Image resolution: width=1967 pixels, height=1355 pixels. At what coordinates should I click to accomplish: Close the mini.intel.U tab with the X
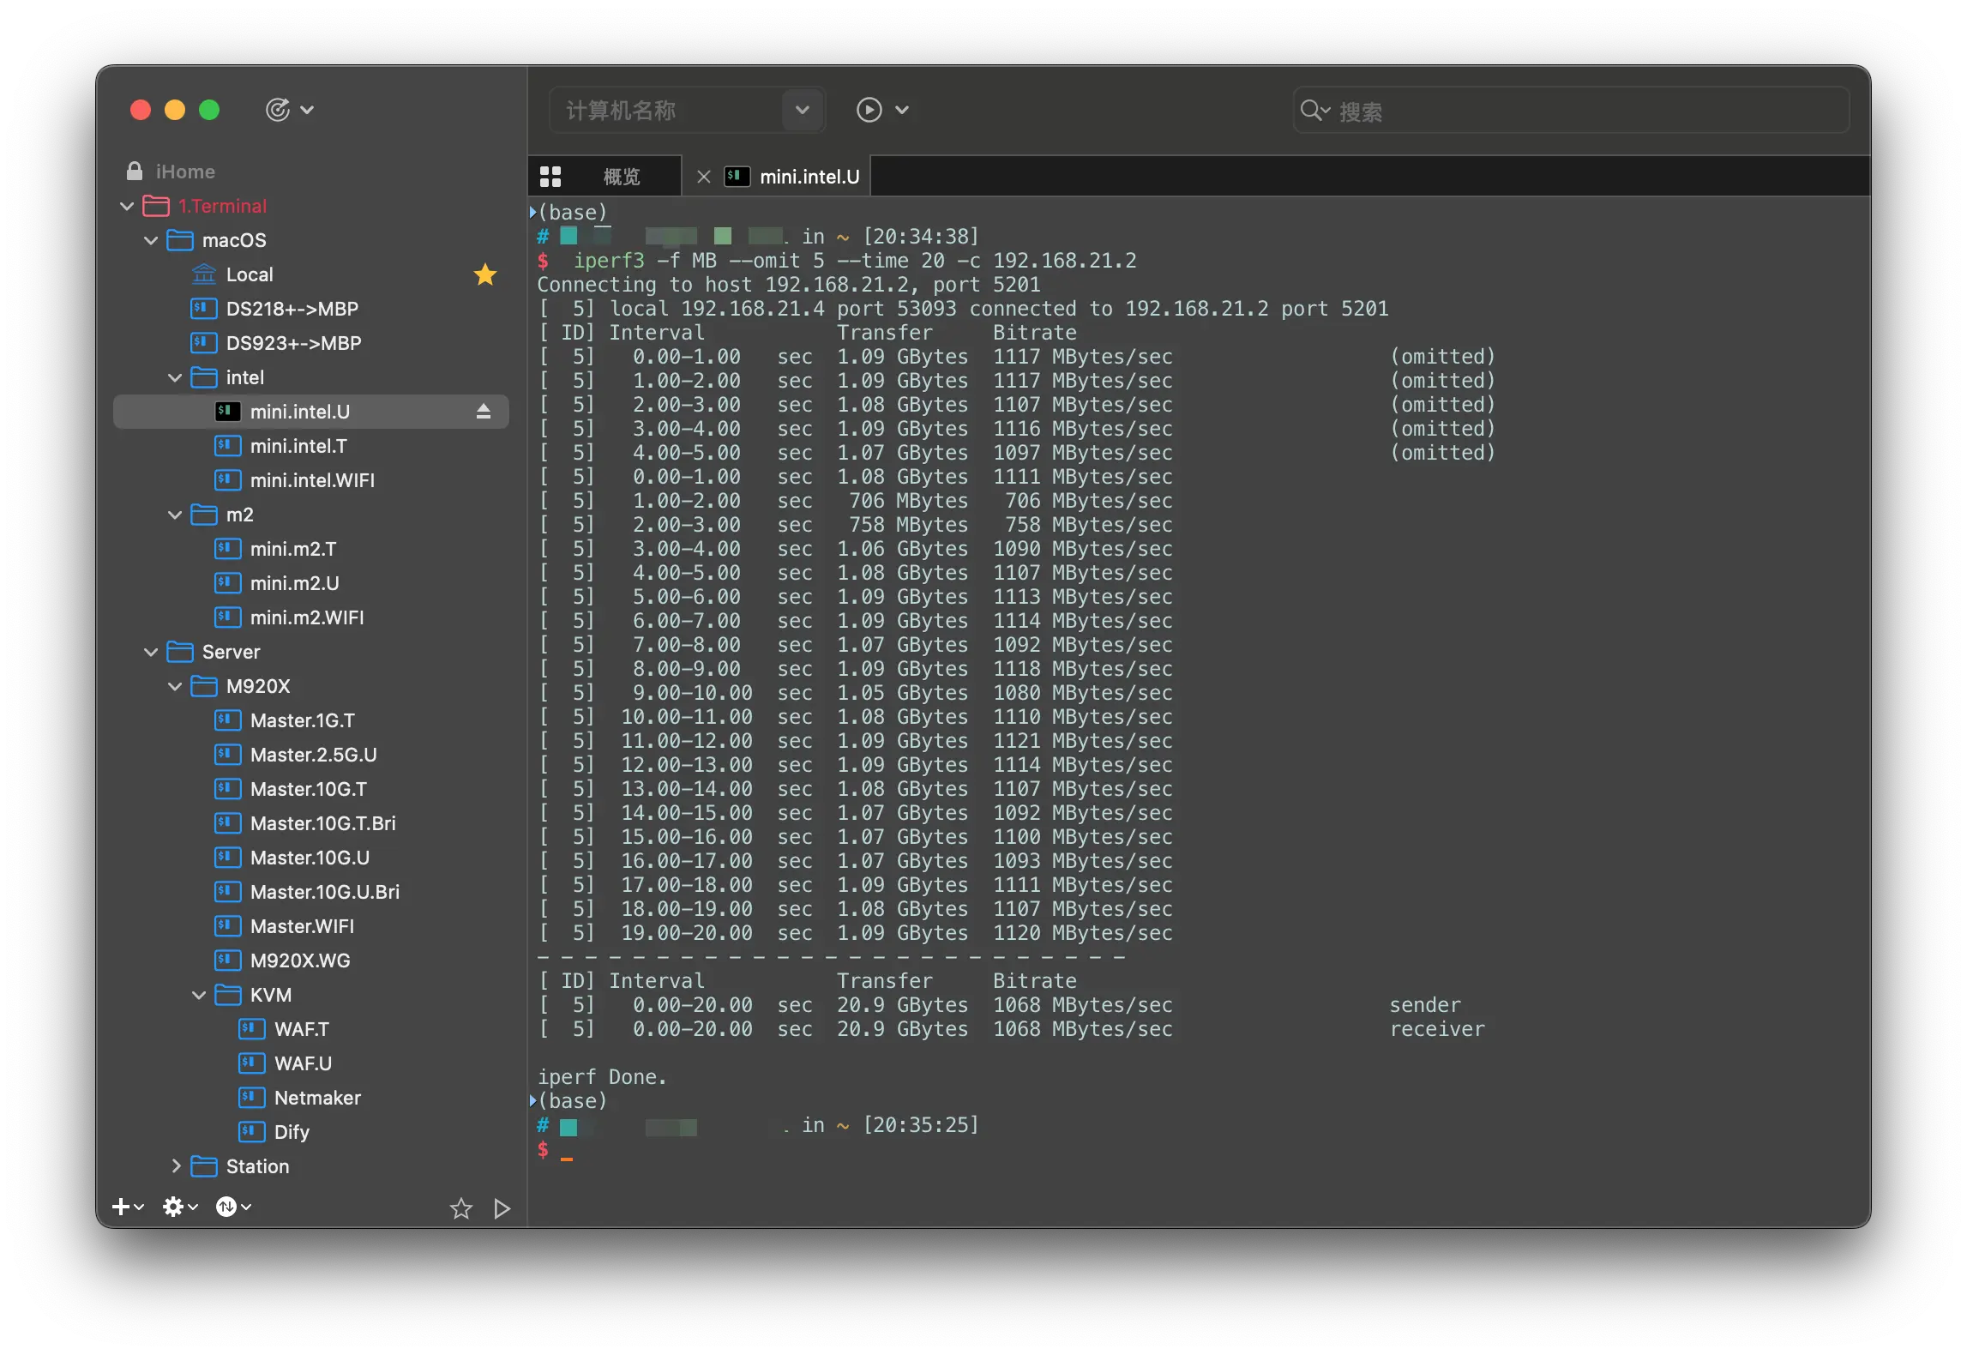[x=703, y=177]
